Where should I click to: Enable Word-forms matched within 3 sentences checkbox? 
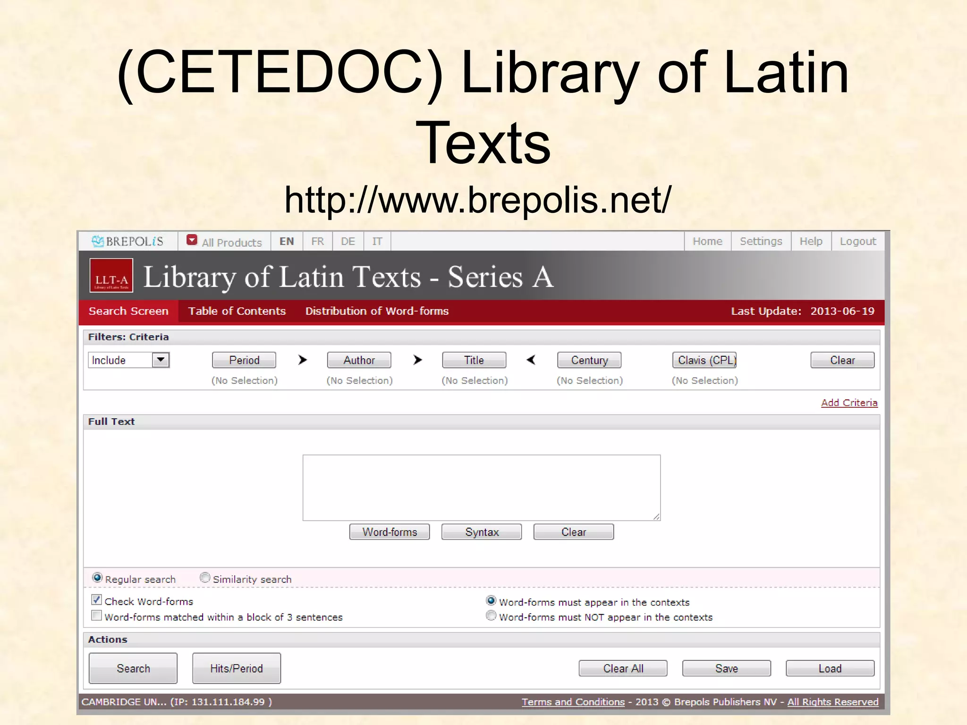coord(96,615)
